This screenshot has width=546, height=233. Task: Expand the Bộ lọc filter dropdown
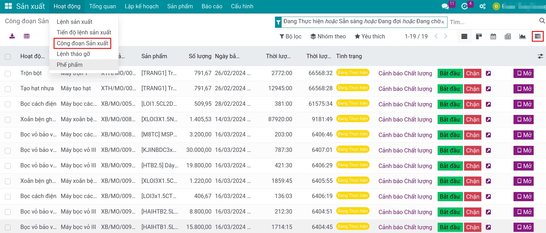point(291,36)
